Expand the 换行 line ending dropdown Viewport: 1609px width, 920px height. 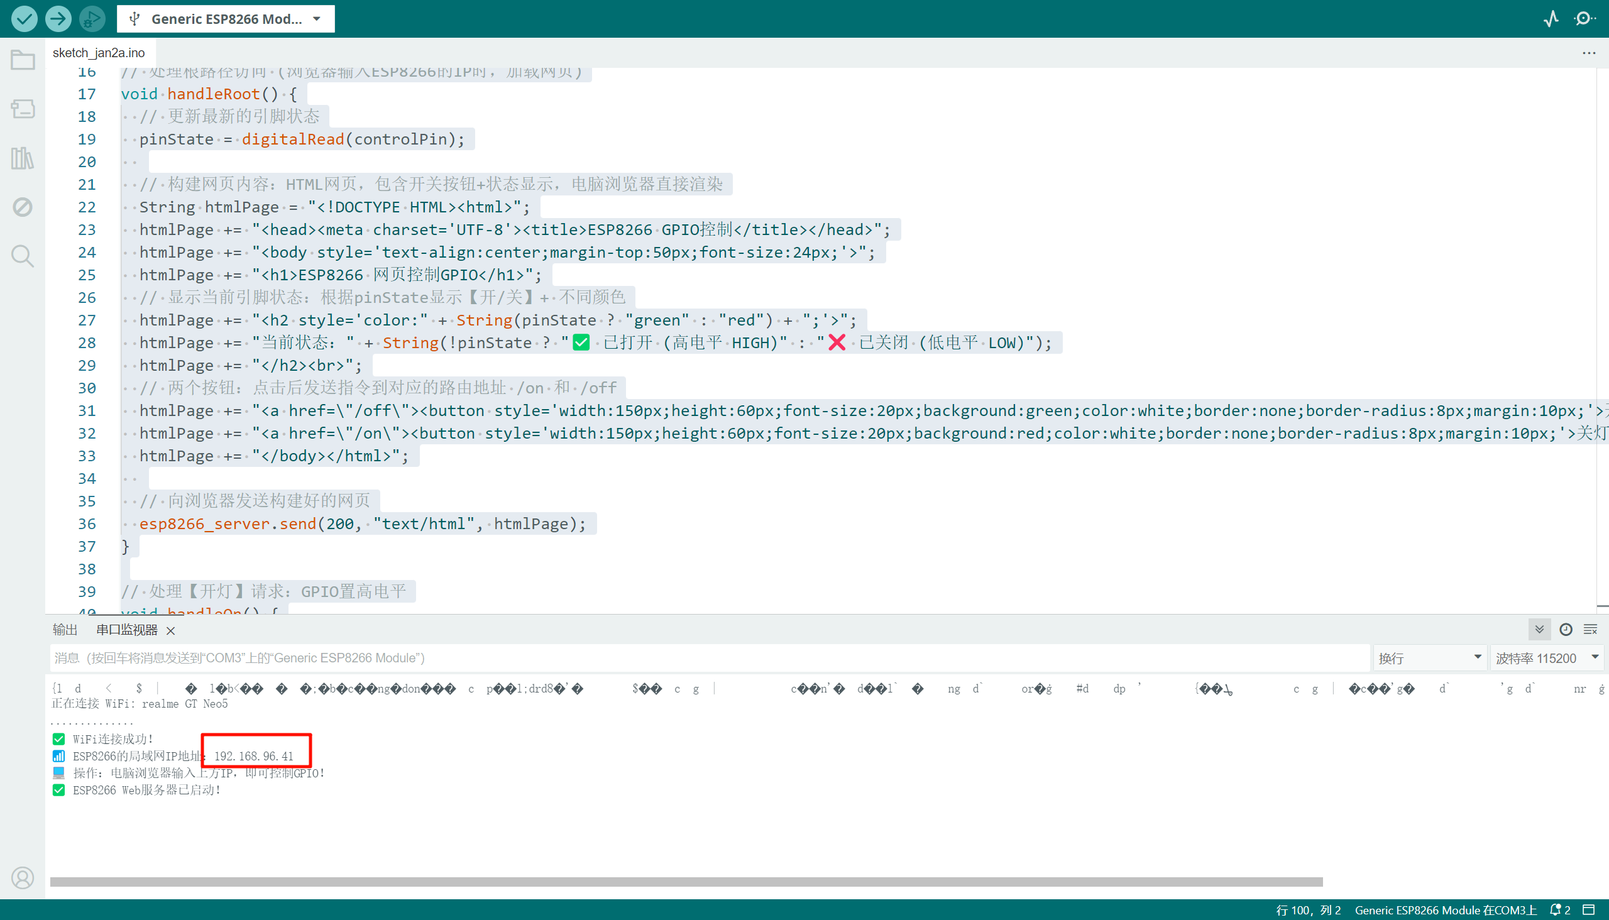[1429, 658]
